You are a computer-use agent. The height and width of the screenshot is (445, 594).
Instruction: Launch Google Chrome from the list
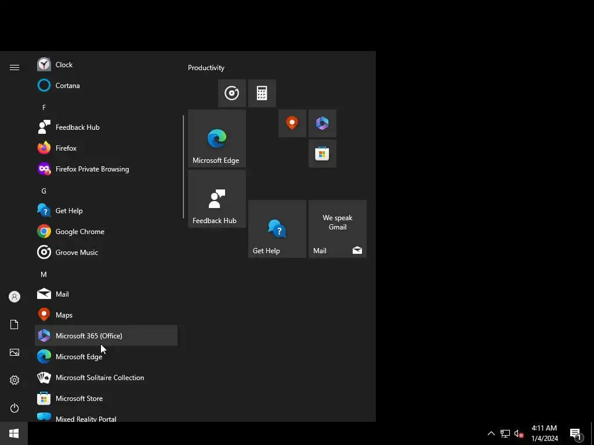point(106,231)
